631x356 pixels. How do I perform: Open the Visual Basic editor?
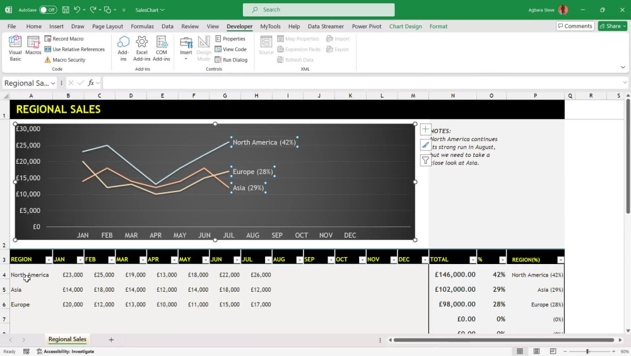pyautogui.click(x=15, y=49)
